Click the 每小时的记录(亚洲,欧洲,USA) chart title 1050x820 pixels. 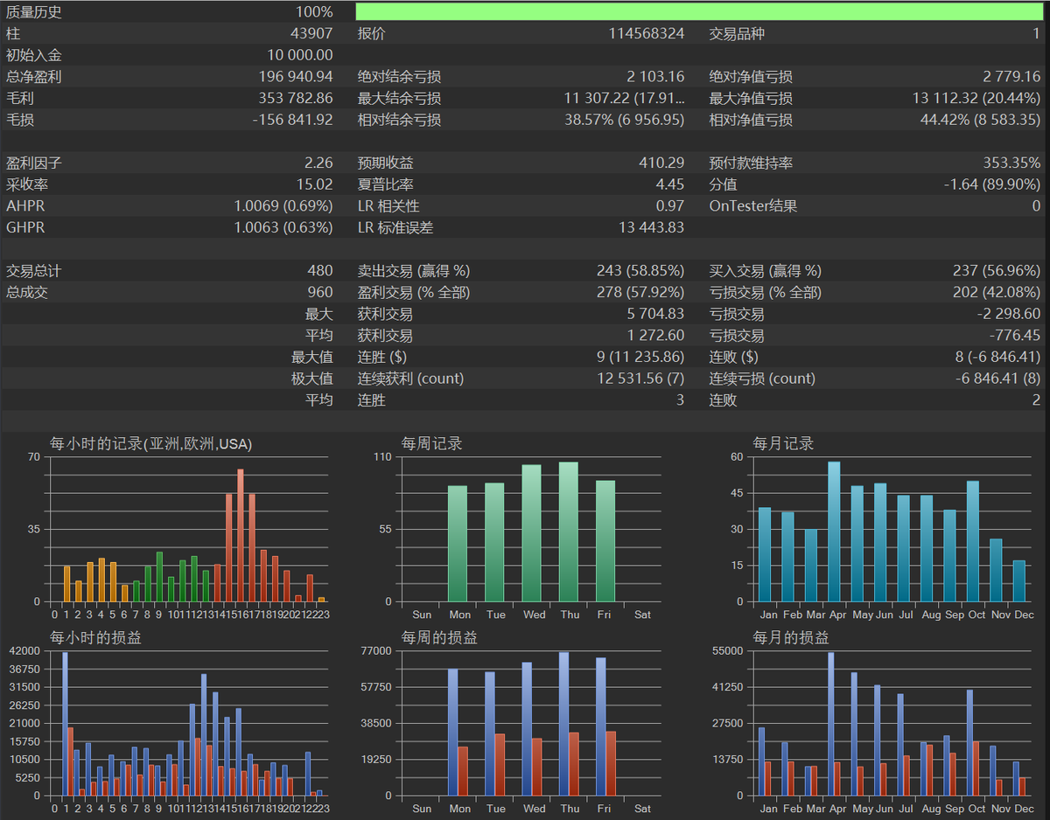[151, 444]
